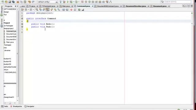Open the Services side panel
Image resolution: width=196 pixels, height=110 pixels.
tap(2, 23)
